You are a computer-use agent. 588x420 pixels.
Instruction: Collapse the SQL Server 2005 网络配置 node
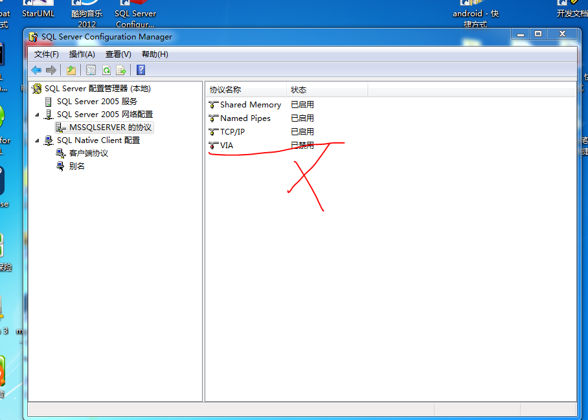(x=37, y=115)
